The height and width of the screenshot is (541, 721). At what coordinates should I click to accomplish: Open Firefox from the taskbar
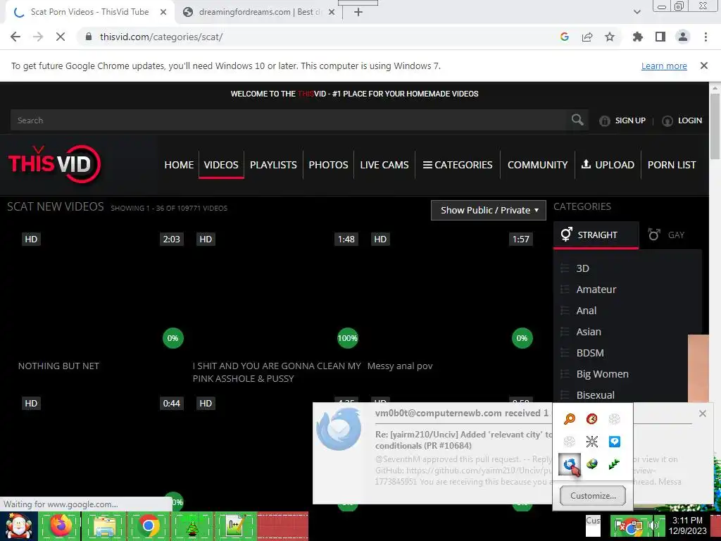point(61,526)
